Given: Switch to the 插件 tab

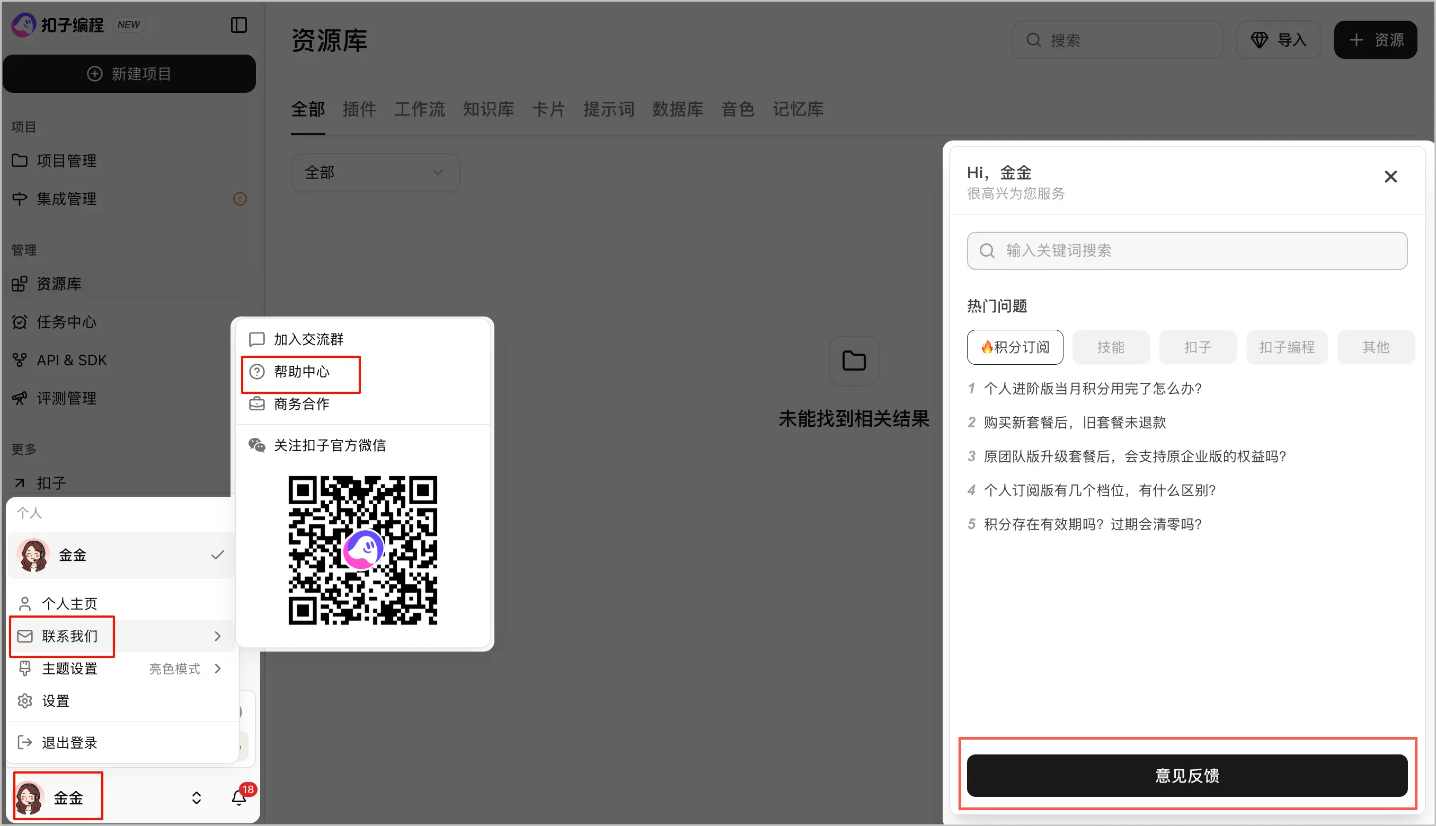Looking at the screenshot, I should pyautogui.click(x=359, y=109).
